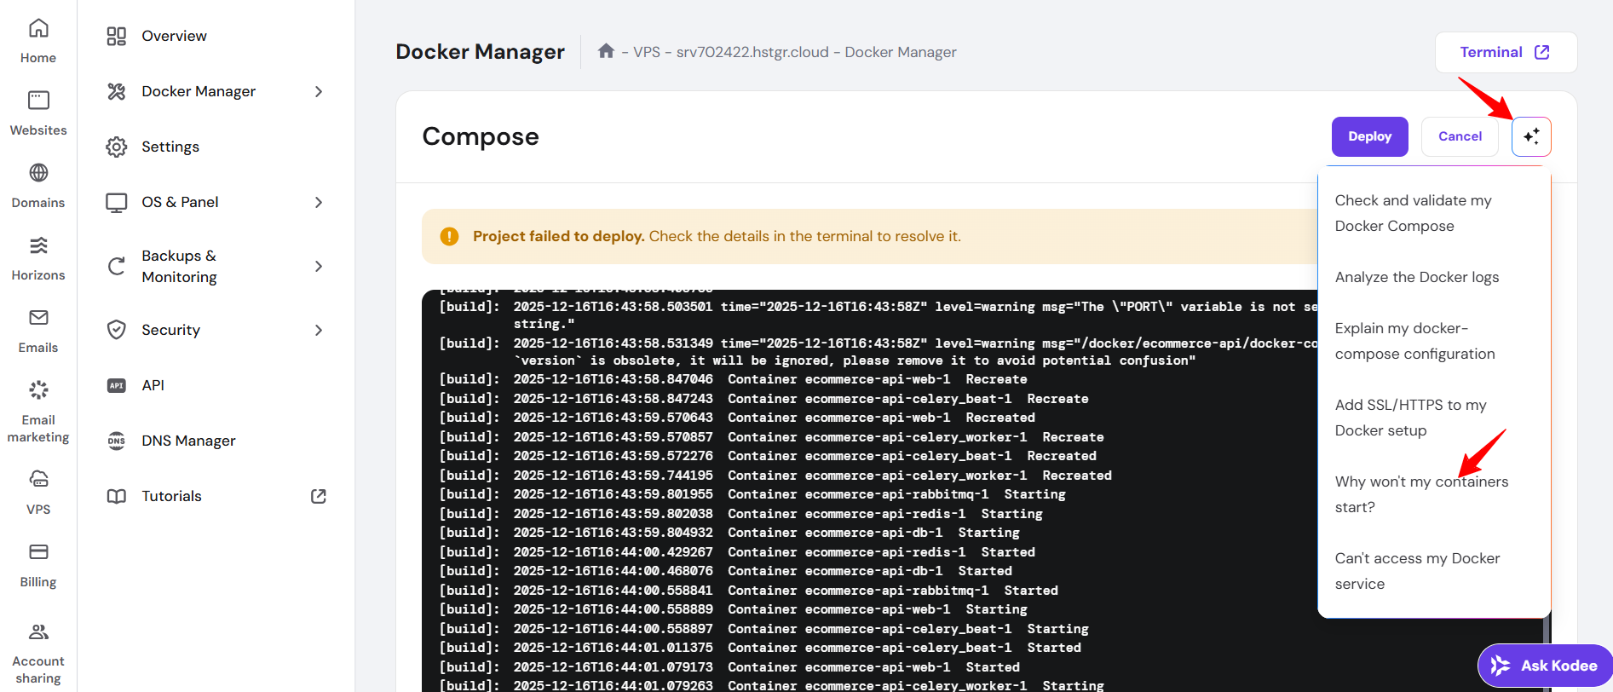Click 'Project failed to deploy.' text
Viewport: 1613px width, 692px height.
558,236
